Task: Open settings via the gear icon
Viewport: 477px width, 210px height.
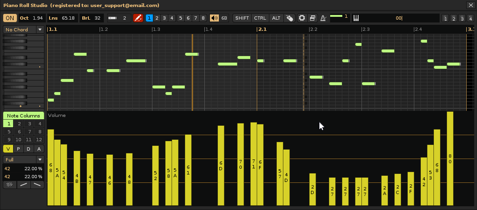Action: 302,18
